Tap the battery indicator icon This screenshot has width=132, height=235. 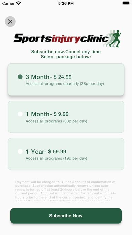pos(126,3)
